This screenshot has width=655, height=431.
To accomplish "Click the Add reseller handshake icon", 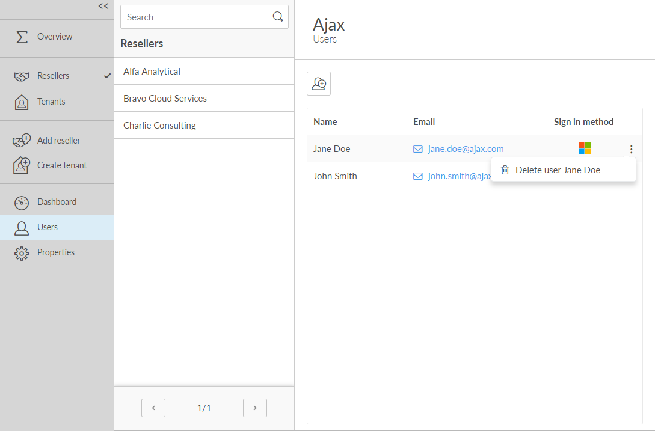I will pos(22,141).
